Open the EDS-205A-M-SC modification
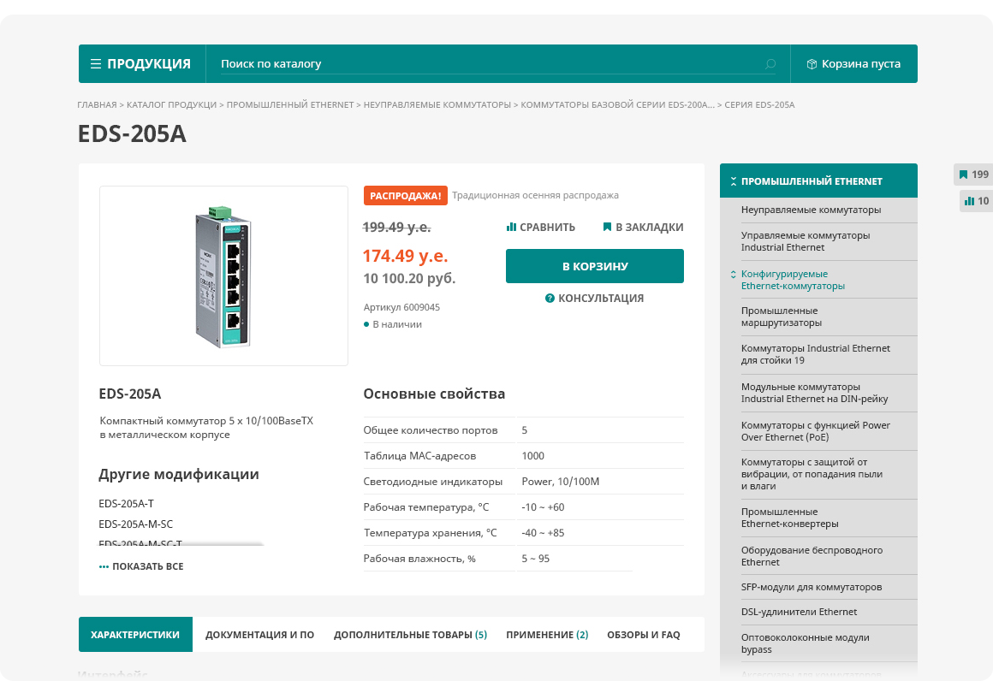The height and width of the screenshot is (681, 993). [x=135, y=524]
